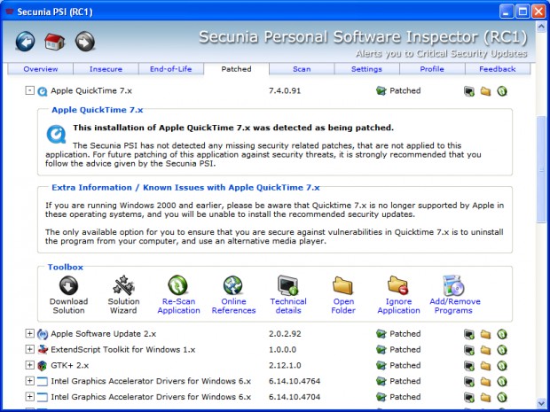Re-scan ExtendScript Toolkit via green icon
This screenshot has height=412, width=550.
pyautogui.click(x=502, y=350)
